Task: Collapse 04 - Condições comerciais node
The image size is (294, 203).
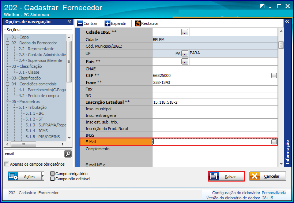Action: coord(8,84)
